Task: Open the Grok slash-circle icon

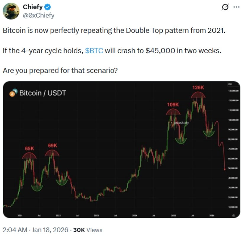Action: pyautogui.click(x=224, y=8)
